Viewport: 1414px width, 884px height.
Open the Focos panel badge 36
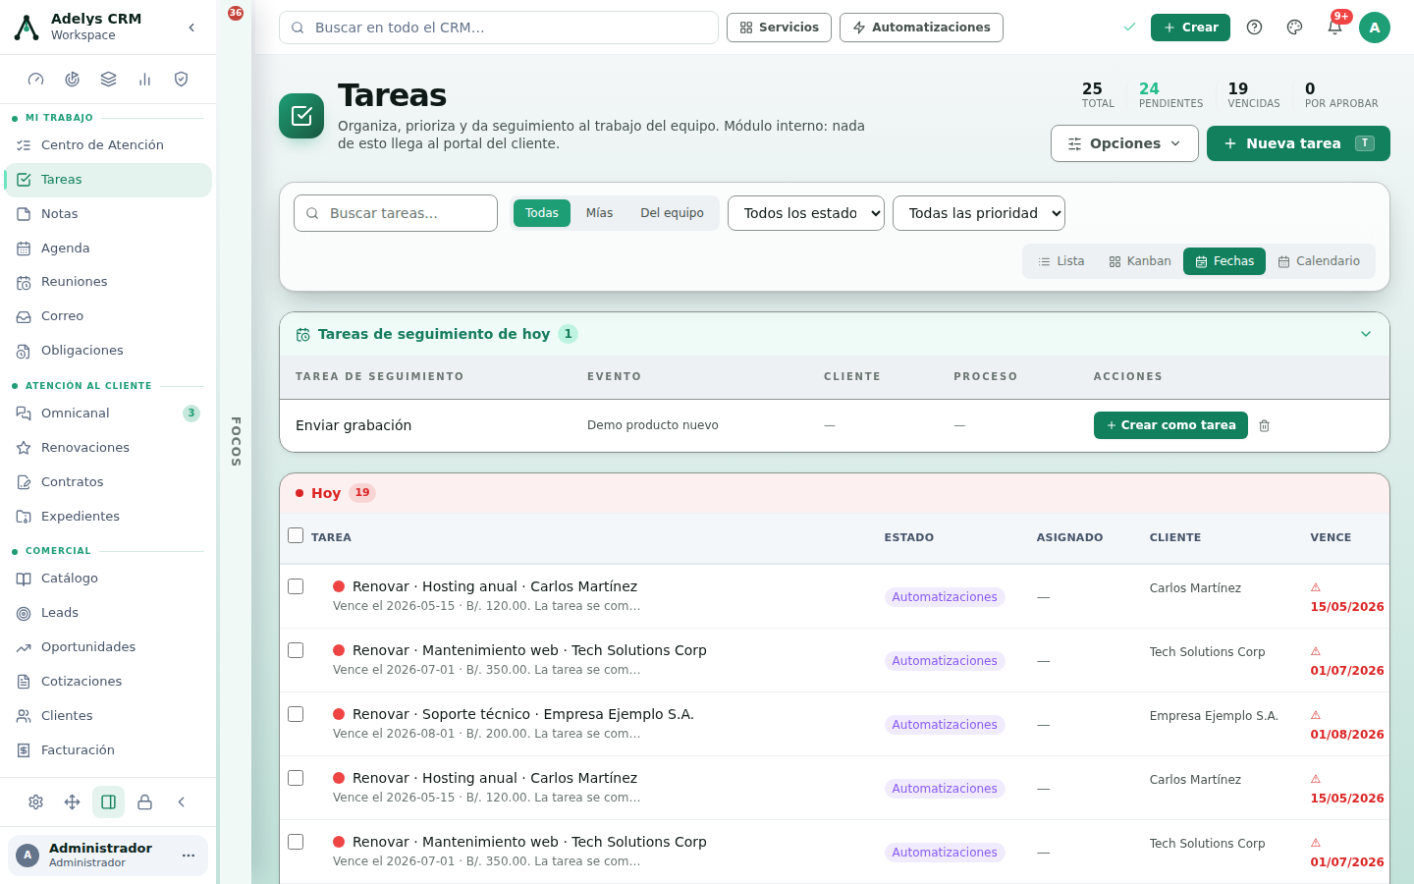pos(236,14)
